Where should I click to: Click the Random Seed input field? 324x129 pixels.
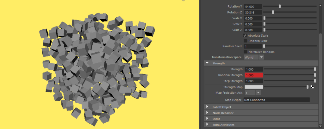(x=253, y=46)
